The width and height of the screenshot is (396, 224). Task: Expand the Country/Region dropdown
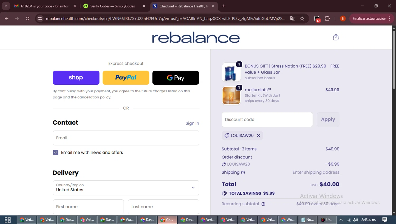coord(126,188)
